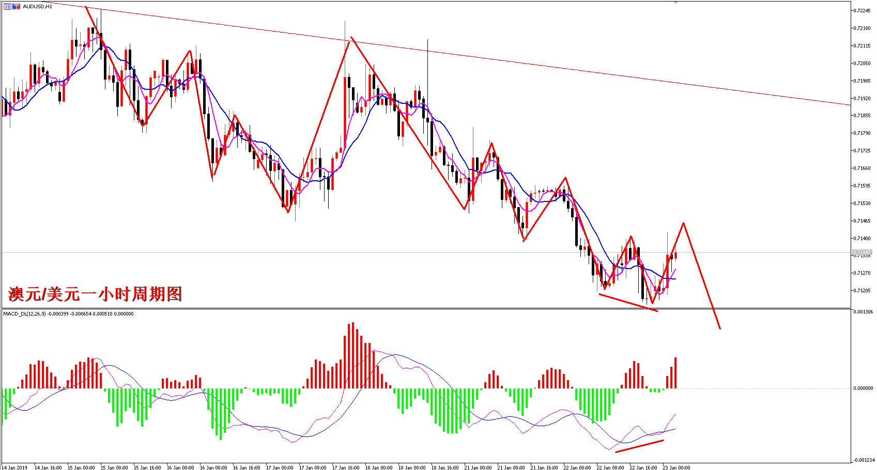The image size is (877, 470).
Task: Click the 0.71660 price scale label
Action: click(862, 168)
